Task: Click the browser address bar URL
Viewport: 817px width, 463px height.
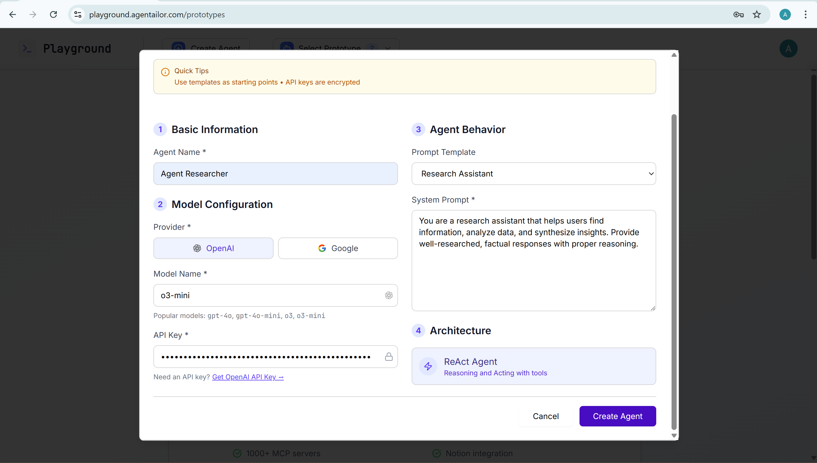Action: point(157,15)
